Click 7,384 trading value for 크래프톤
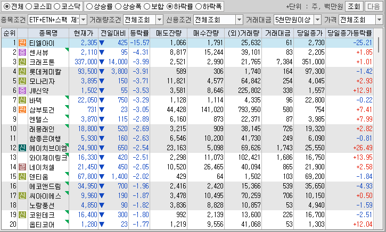This screenshot has height=232, width=386. (x=284, y=62)
